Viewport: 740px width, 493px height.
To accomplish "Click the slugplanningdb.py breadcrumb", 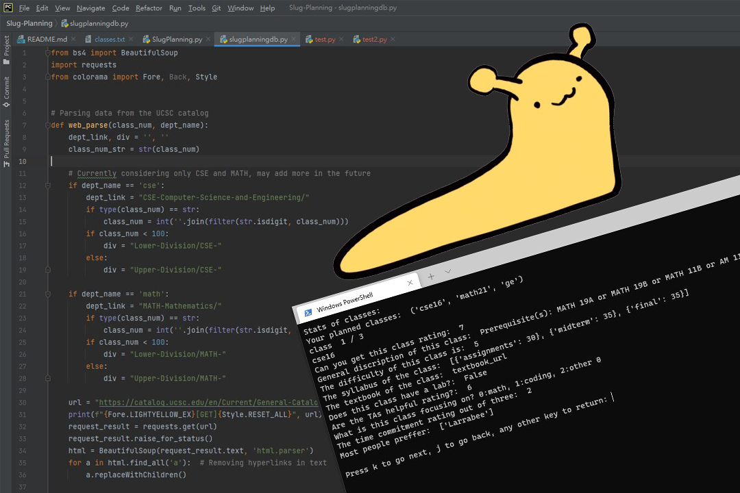I will tap(95, 23).
